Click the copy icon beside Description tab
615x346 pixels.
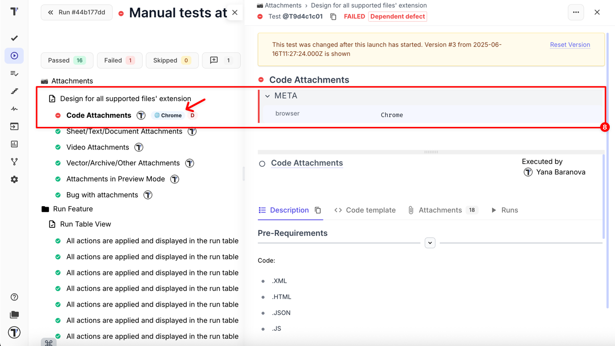click(x=318, y=210)
